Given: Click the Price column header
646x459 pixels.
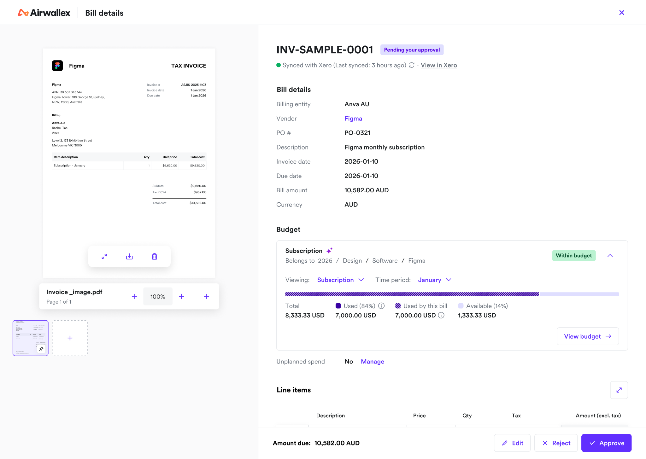Looking at the screenshot, I should coord(419,415).
